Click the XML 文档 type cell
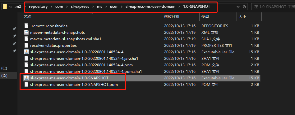This screenshot has width=295, height=115. [x=210, y=33]
